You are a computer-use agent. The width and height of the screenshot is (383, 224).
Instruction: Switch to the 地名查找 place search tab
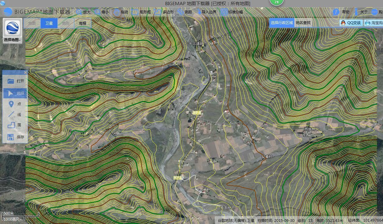pos(303,23)
